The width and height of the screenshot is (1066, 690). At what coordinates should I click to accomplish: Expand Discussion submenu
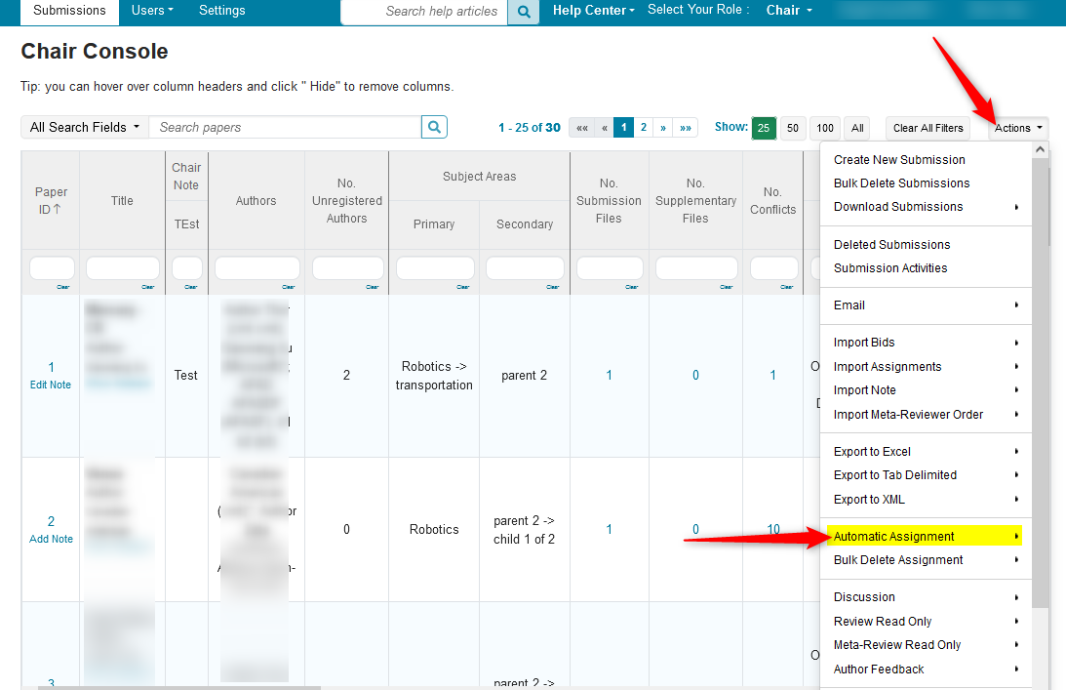pos(926,596)
